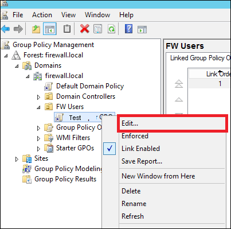Expand the Starter GPOs node
This screenshot has width=231, height=229.
[38, 149]
